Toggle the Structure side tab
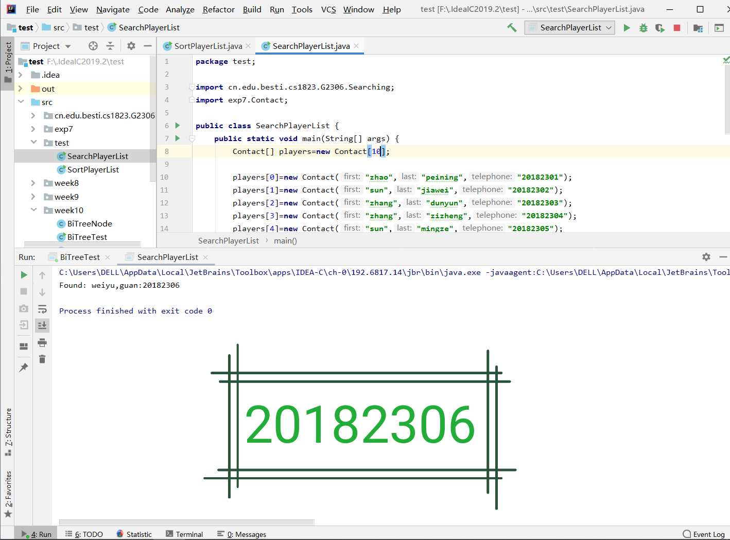The image size is (730, 540). point(8,431)
